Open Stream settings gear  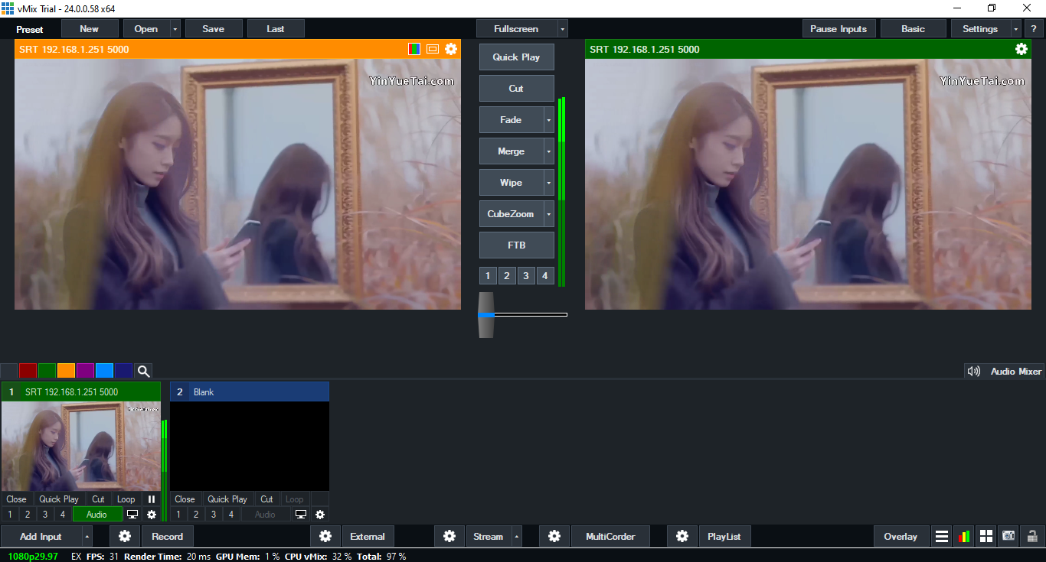pyautogui.click(x=449, y=536)
